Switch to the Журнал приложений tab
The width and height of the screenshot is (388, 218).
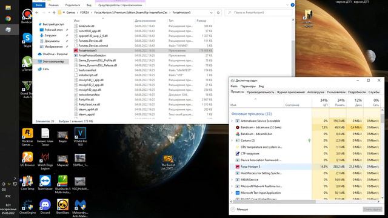point(290,92)
